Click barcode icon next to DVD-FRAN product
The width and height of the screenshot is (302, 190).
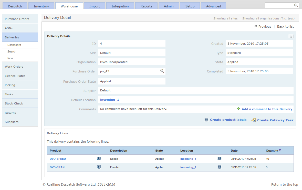99,167
